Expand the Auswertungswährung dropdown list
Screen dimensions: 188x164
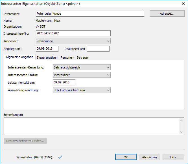(x=82, y=90)
